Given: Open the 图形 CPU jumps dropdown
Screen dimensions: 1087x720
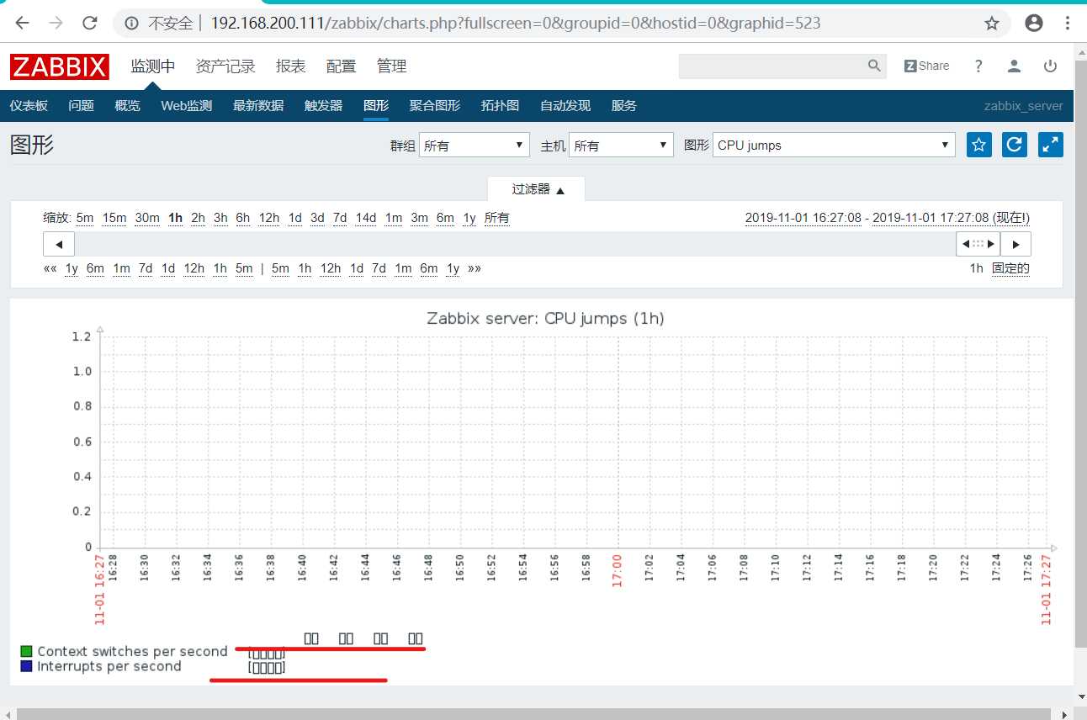Looking at the screenshot, I should (834, 146).
